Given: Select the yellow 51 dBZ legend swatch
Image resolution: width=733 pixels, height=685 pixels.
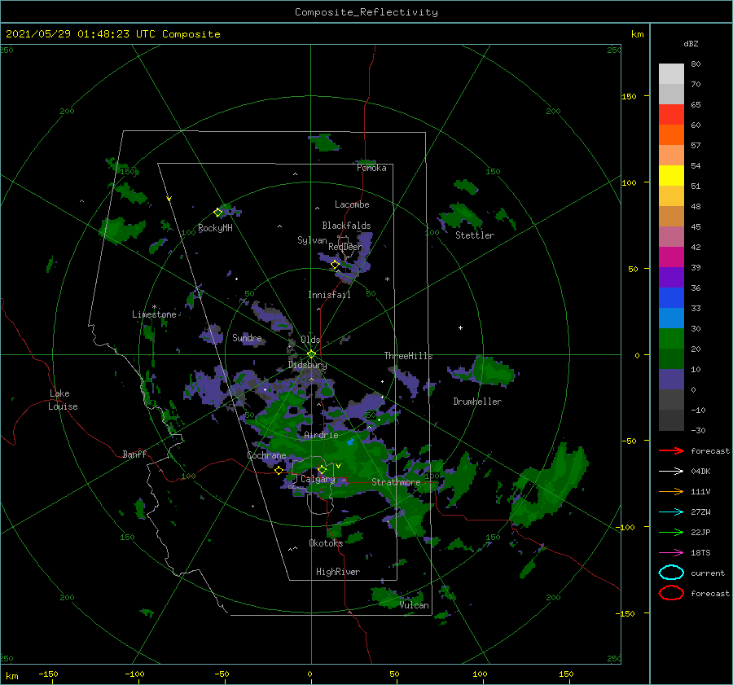Looking at the screenshot, I should coord(671,175).
